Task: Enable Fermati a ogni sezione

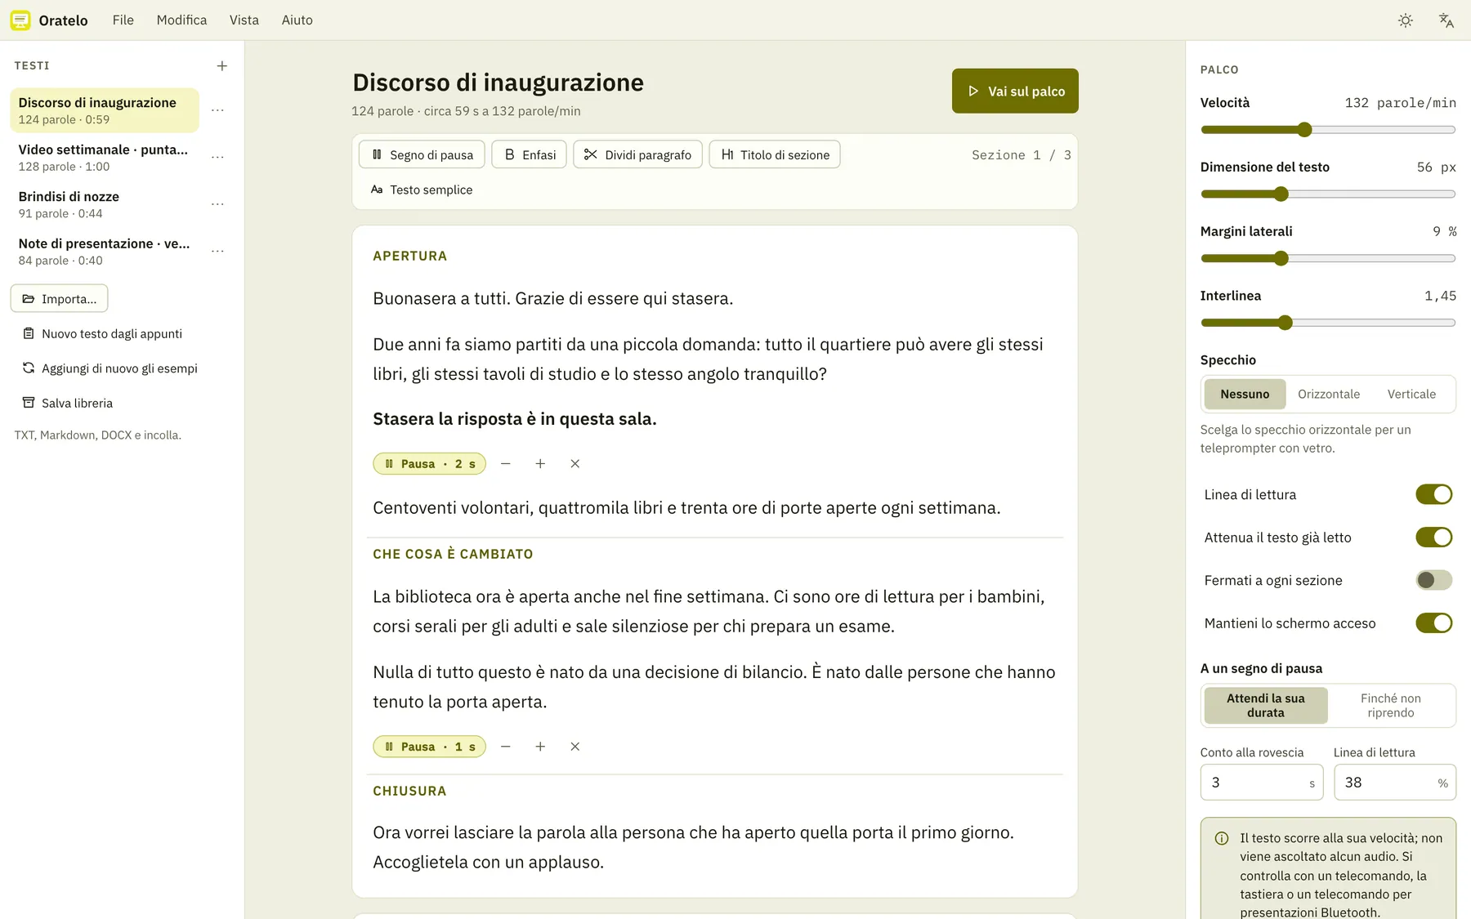Action: [1433, 580]
